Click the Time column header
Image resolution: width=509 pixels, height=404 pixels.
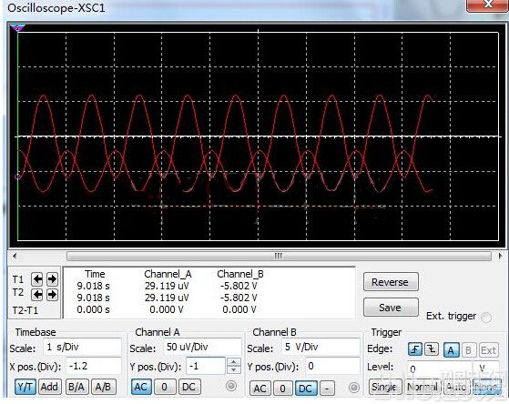(95, 274)
